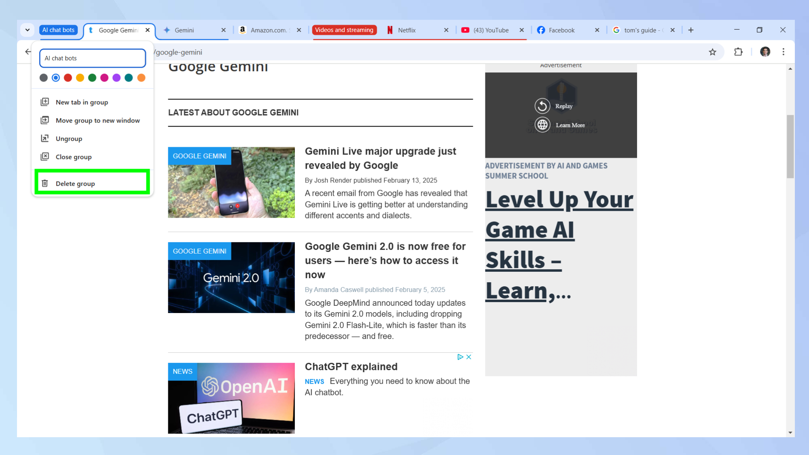Viewport: 809px width, 455px height.
Task: Close the Netflix tab
Action: (446, 30)
